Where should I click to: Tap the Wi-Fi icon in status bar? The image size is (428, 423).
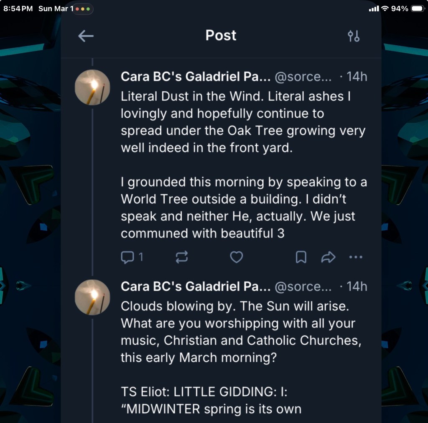(x=385, y=9)
